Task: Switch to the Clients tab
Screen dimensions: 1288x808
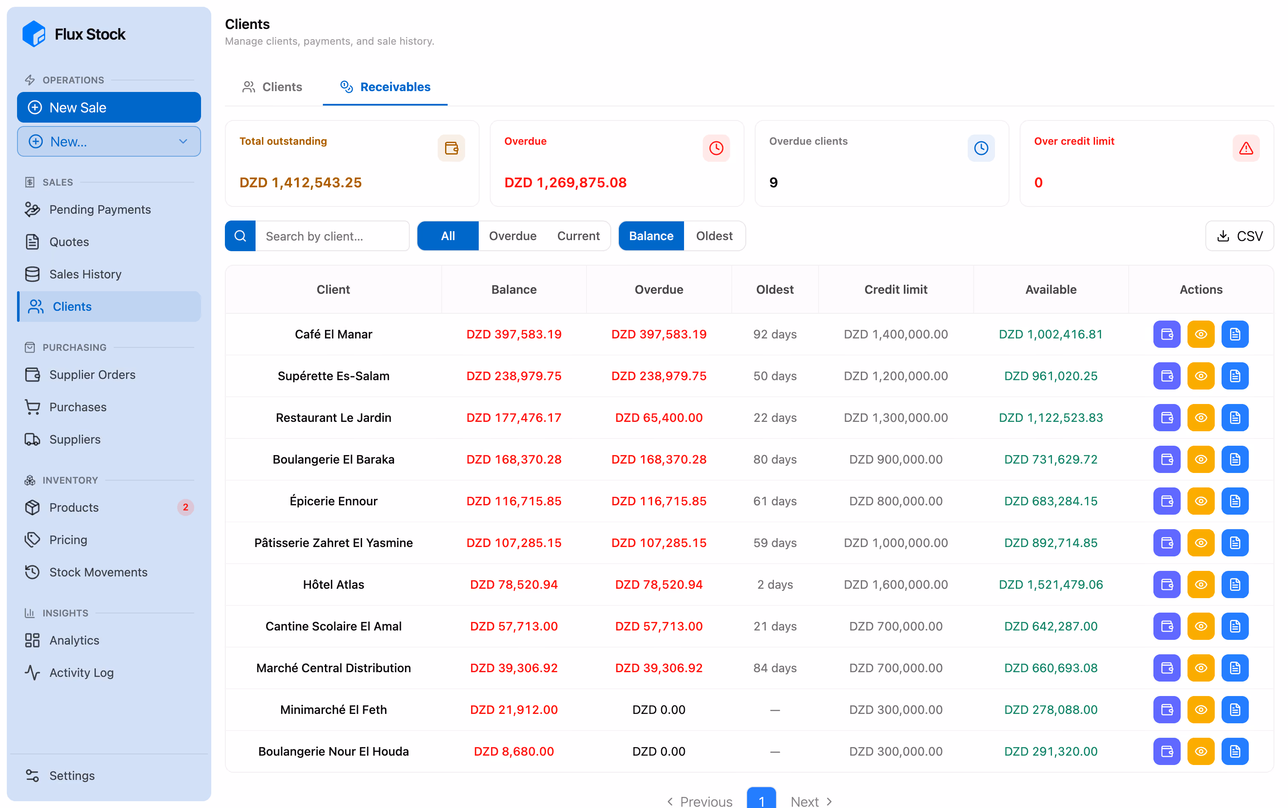Action: [x=272, y=86]
